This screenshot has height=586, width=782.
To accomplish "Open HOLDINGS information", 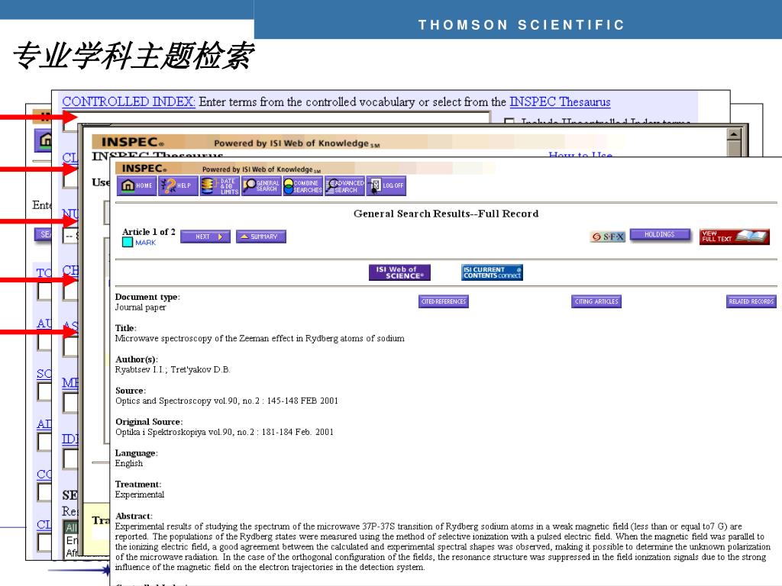I will [x=661, y=235].
